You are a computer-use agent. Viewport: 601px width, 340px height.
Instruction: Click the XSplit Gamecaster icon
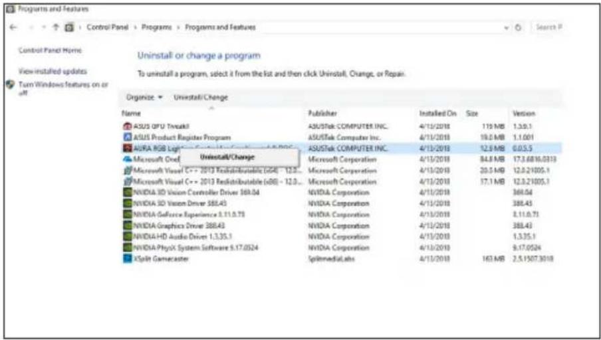click(127, 259)
